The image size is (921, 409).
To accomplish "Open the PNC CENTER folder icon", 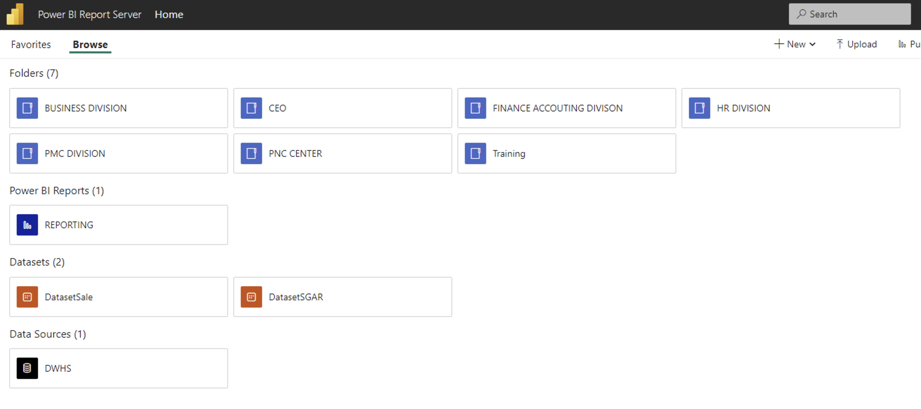I will click(x=251, y=153).
